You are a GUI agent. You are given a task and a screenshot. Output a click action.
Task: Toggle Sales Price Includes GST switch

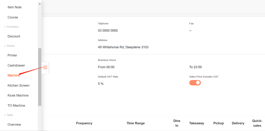tap(195, 83)
